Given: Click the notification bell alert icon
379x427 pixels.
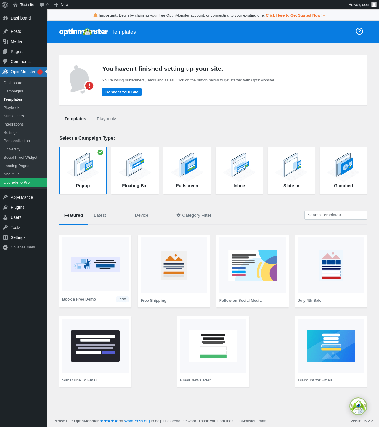Looking at the screenshot, I should 81,79.
